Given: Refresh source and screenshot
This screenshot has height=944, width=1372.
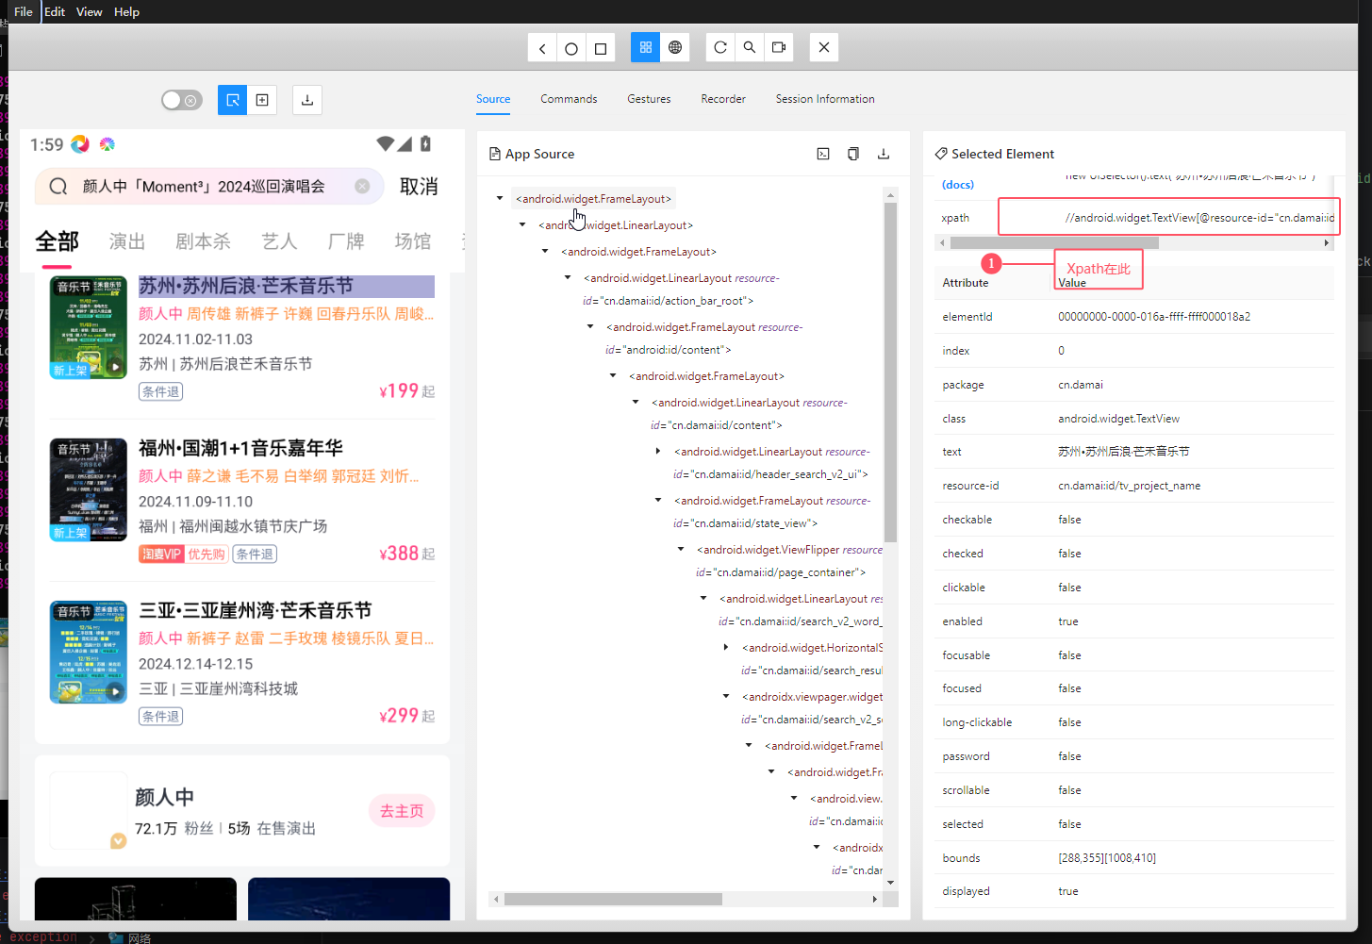Looking at the screenshot, I should (720, 47).
